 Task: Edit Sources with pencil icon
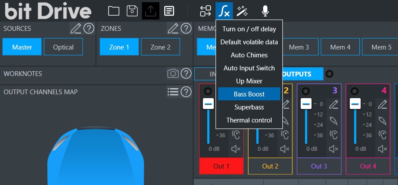[x=76, y=28]
